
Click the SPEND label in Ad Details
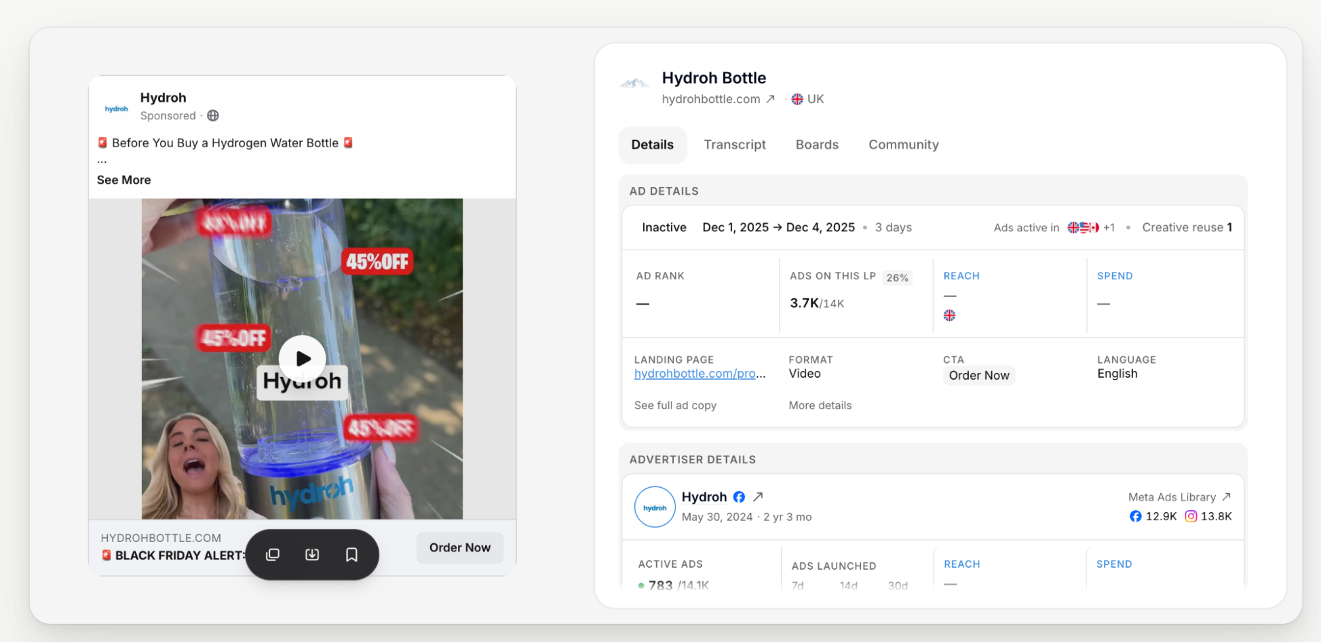coord(1115,276)
